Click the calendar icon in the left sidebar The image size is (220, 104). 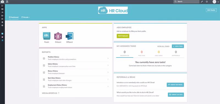[x=2, y=9]
